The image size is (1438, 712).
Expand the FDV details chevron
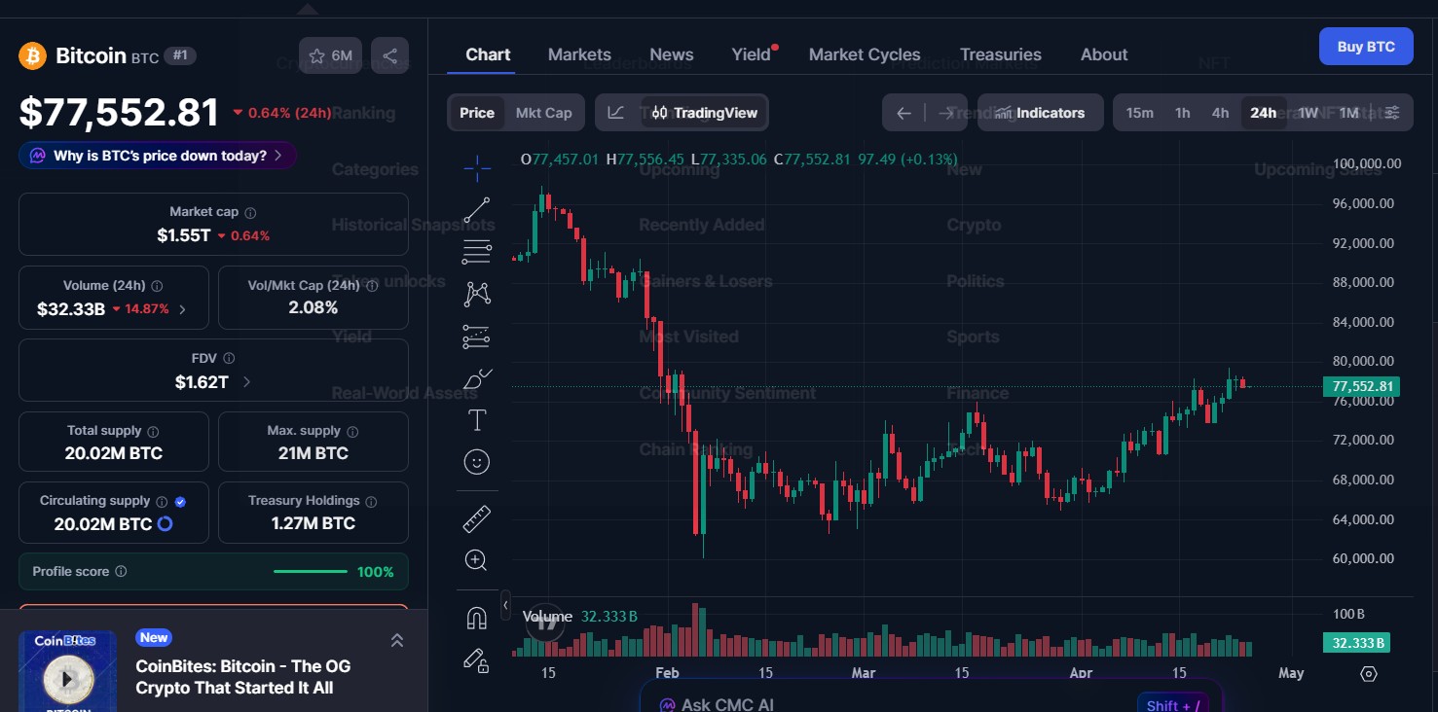[246, 382]
